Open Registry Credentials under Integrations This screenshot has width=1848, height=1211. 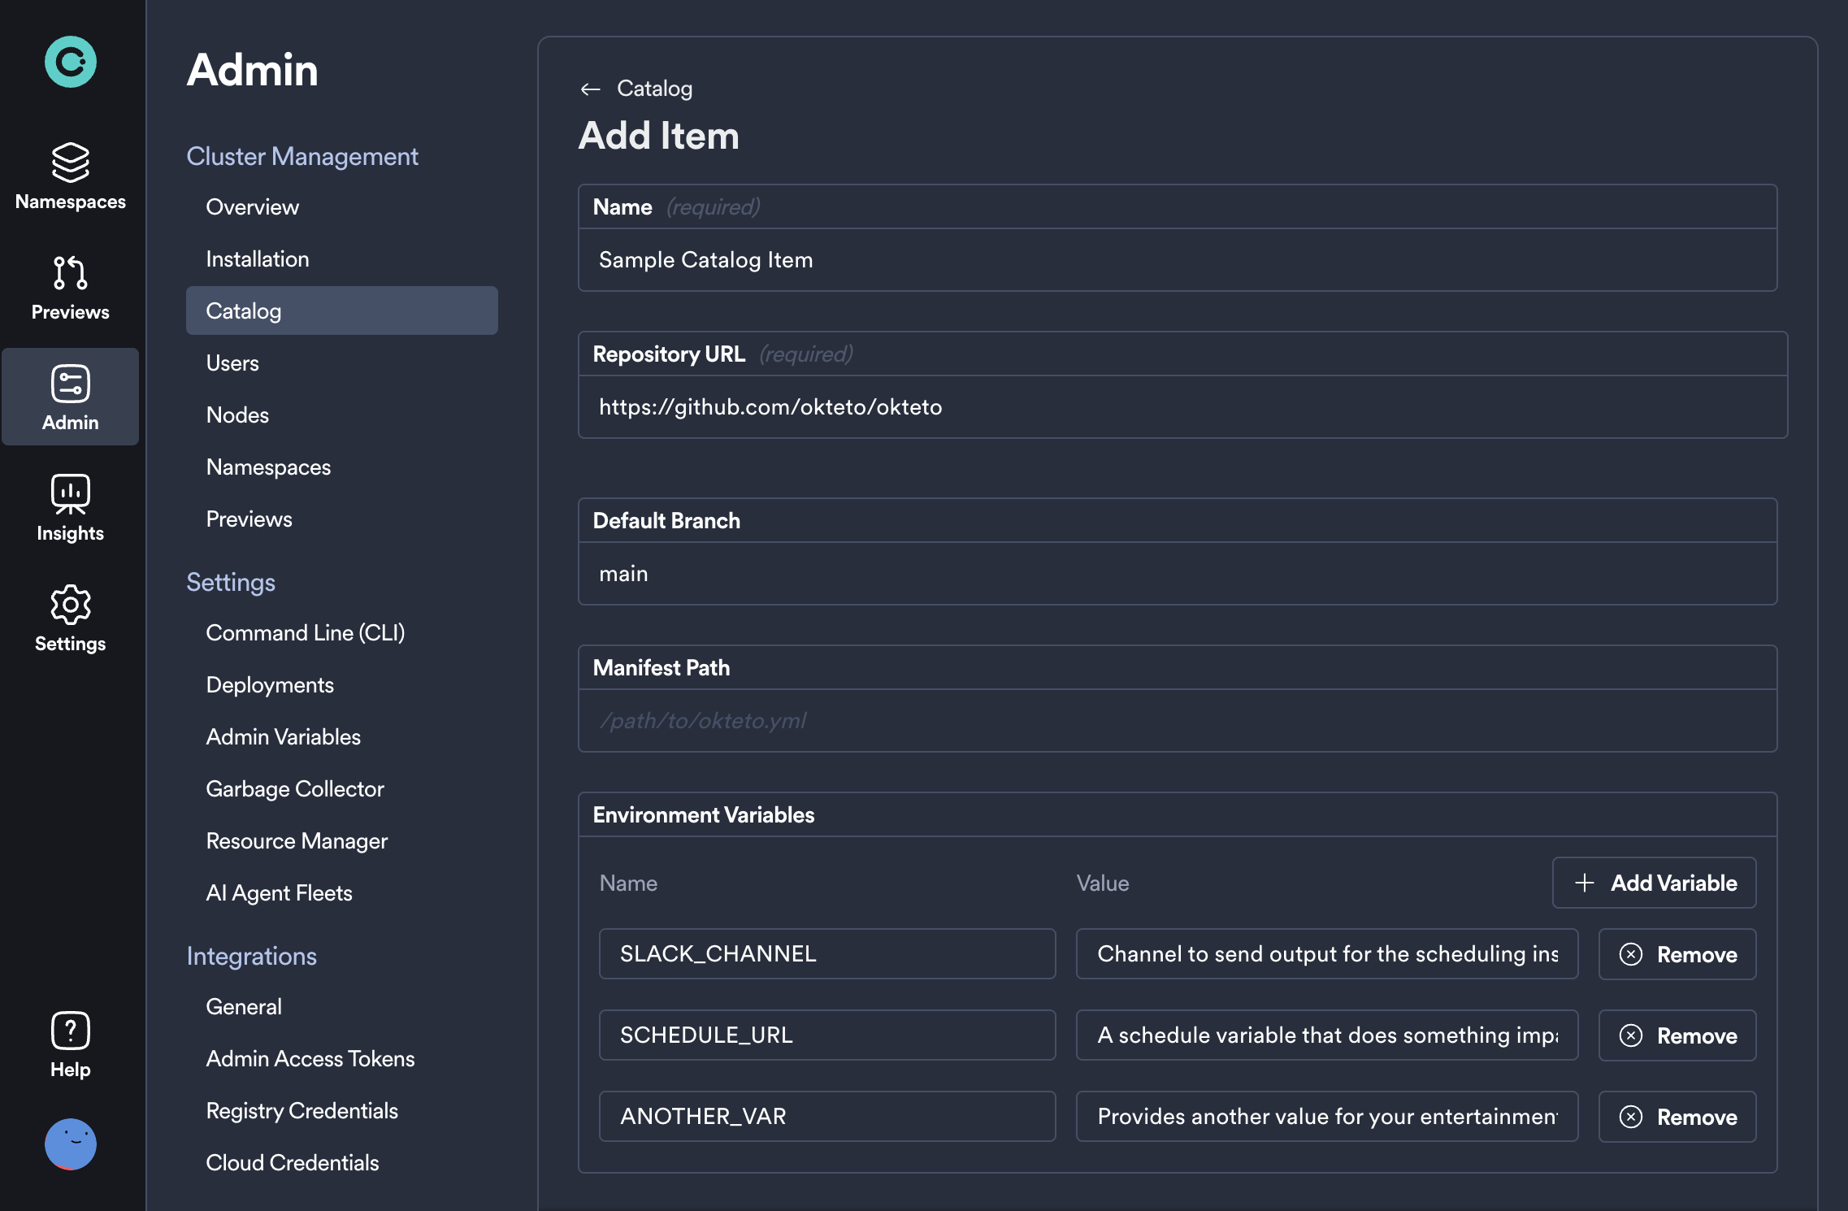[302, 1110]
